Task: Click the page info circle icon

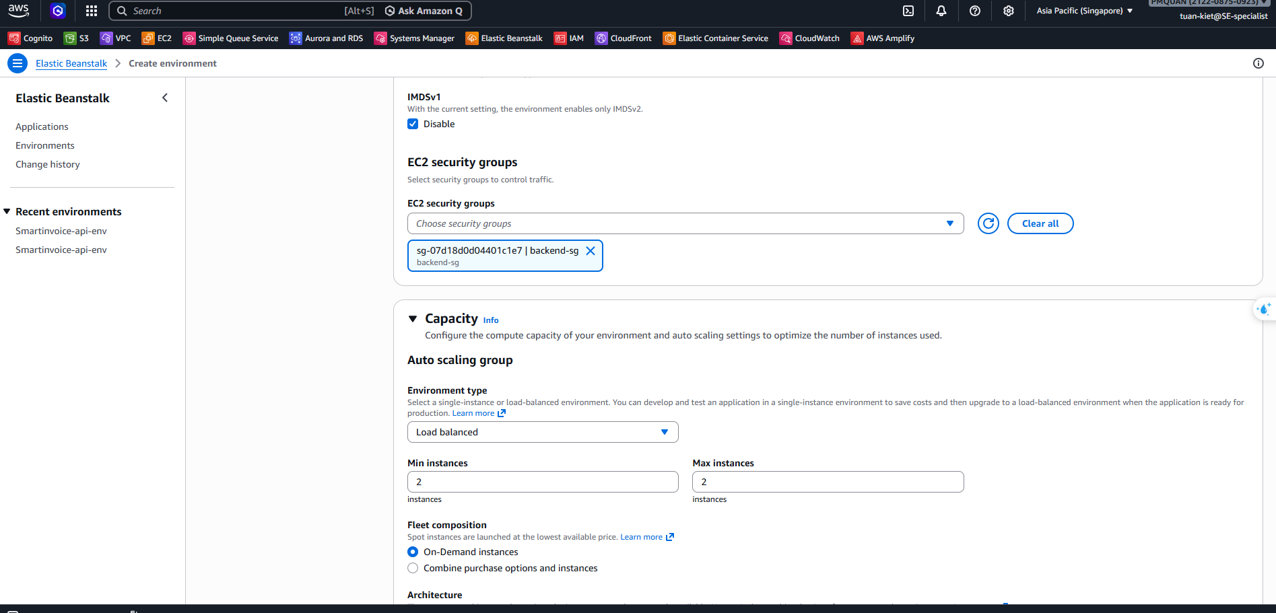Action: 1258,63
